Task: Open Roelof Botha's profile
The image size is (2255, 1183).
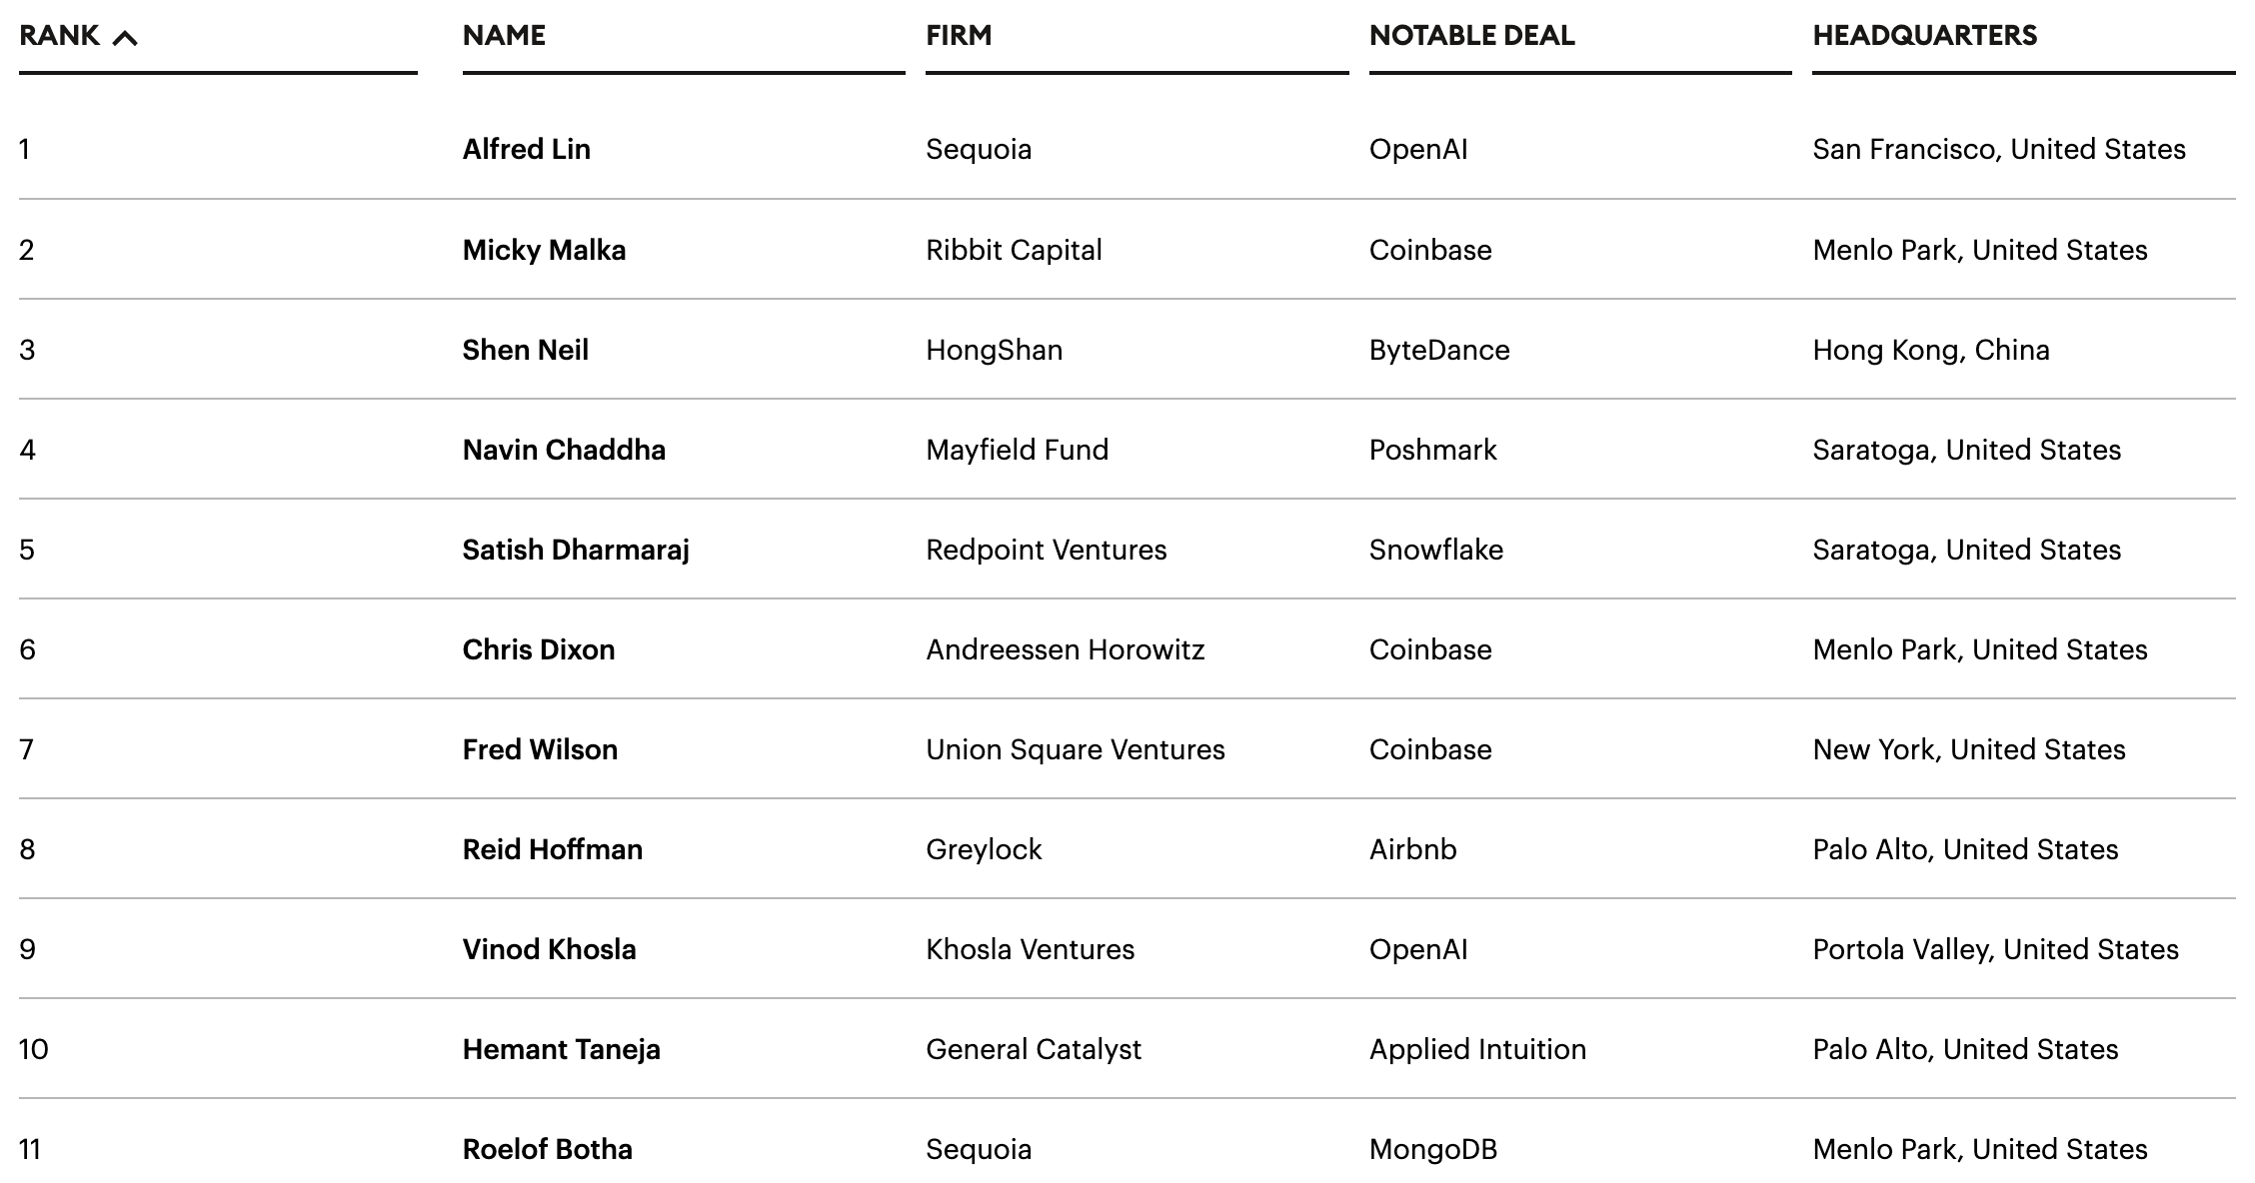Action: [547, 1149]
